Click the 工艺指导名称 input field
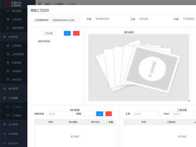The image size is (196, 147). pos(64,20)
